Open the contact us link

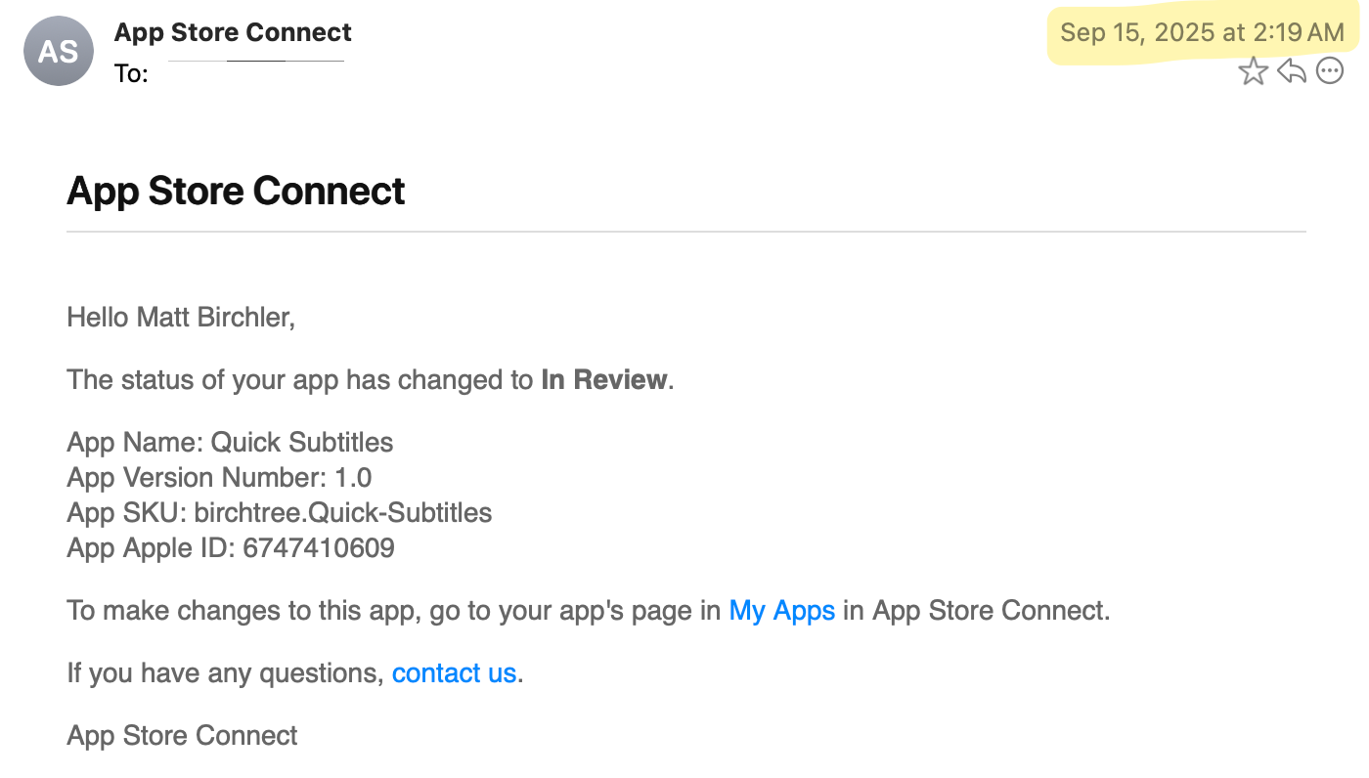[x=454, y=673]
